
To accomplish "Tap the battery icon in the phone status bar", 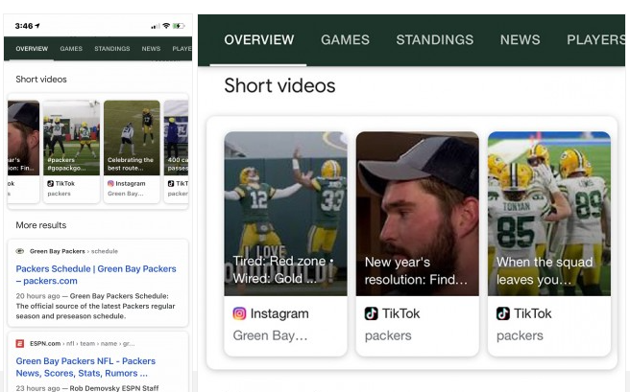I will (180, 25).
